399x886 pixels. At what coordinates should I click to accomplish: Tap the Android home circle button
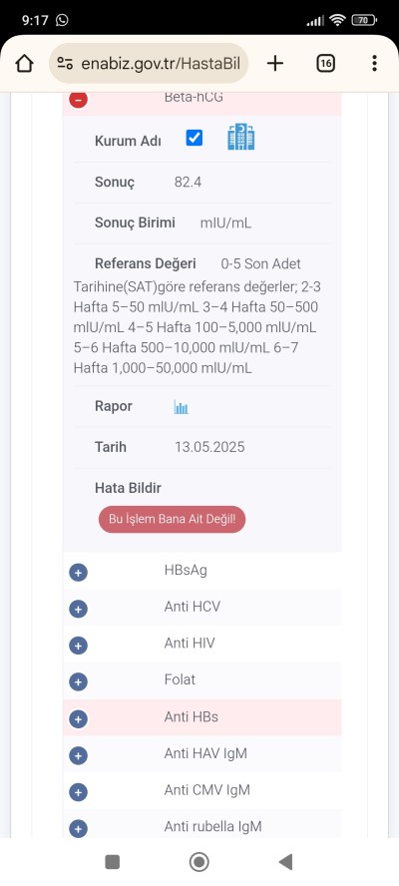click(199, 862)
